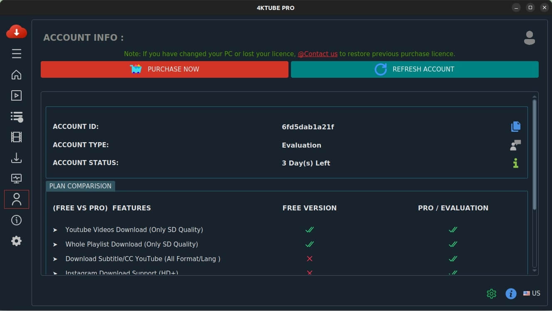Click the green account status info icon
Image resolution: width=552 pixels, height=311 pixels.
pos(515,163)
